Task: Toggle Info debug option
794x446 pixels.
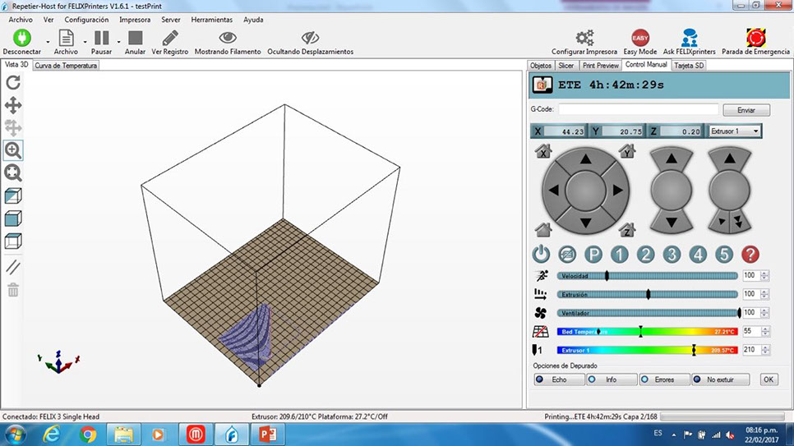Action: coord(612,379)
